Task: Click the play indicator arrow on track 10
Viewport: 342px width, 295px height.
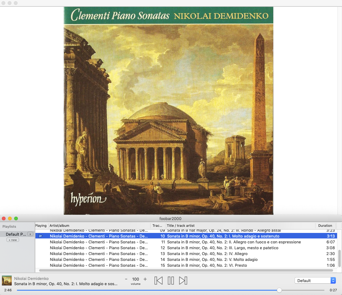Action: (41, 236)
